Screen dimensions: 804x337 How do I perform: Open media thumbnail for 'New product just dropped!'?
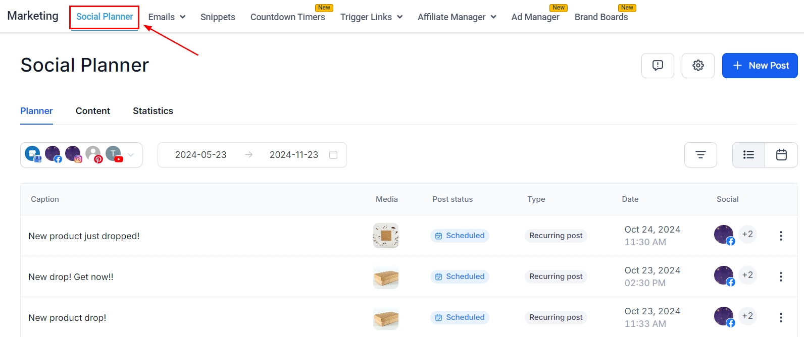tap(386, 236)
